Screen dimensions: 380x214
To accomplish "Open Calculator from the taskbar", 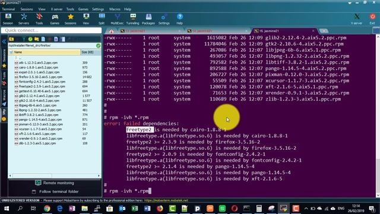I will point(259,209).
